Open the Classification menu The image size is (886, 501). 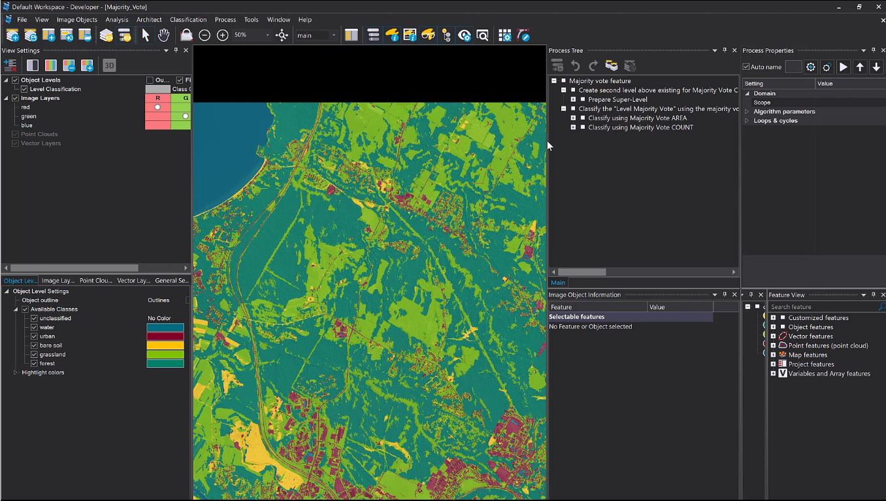point(188,20)
